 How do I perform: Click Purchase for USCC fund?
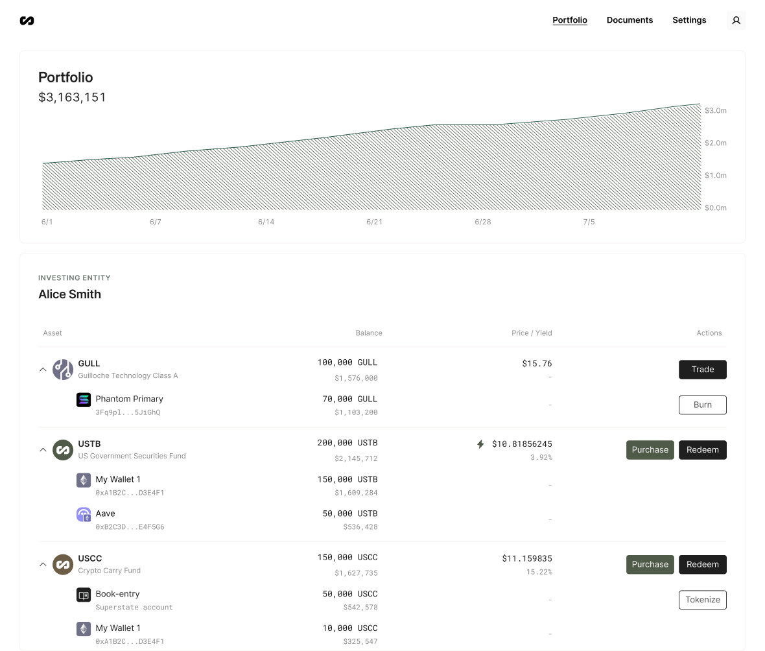click(650, 564)
